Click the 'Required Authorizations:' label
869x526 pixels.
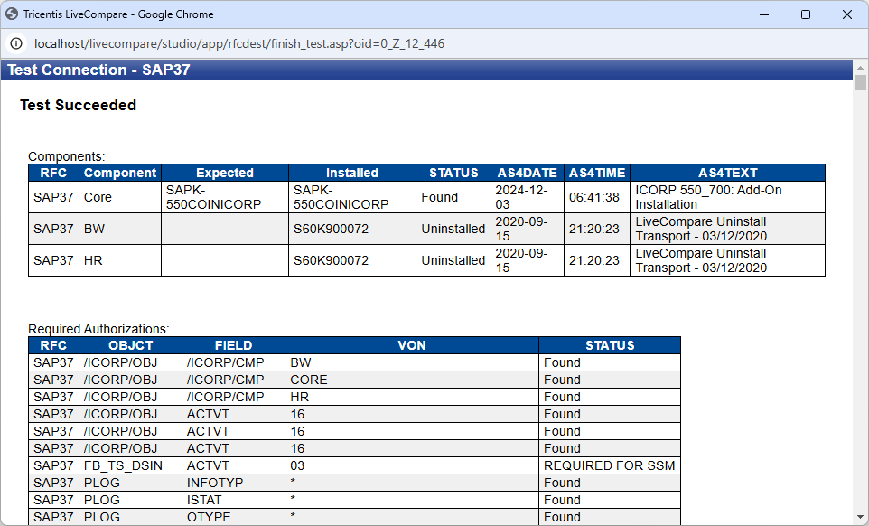click(x=98, y=329)
